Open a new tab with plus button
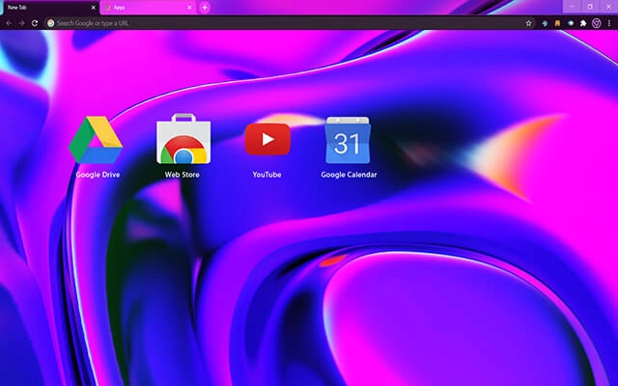 205,8
